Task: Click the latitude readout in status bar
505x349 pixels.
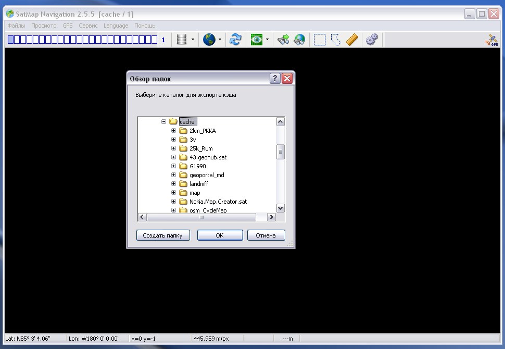Action: tap(28, 339)
